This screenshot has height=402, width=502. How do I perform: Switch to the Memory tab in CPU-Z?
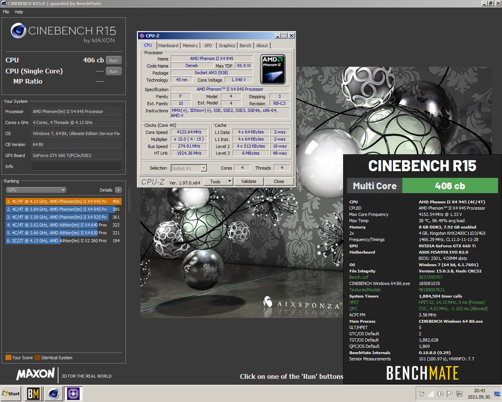[x=190, y=46]
